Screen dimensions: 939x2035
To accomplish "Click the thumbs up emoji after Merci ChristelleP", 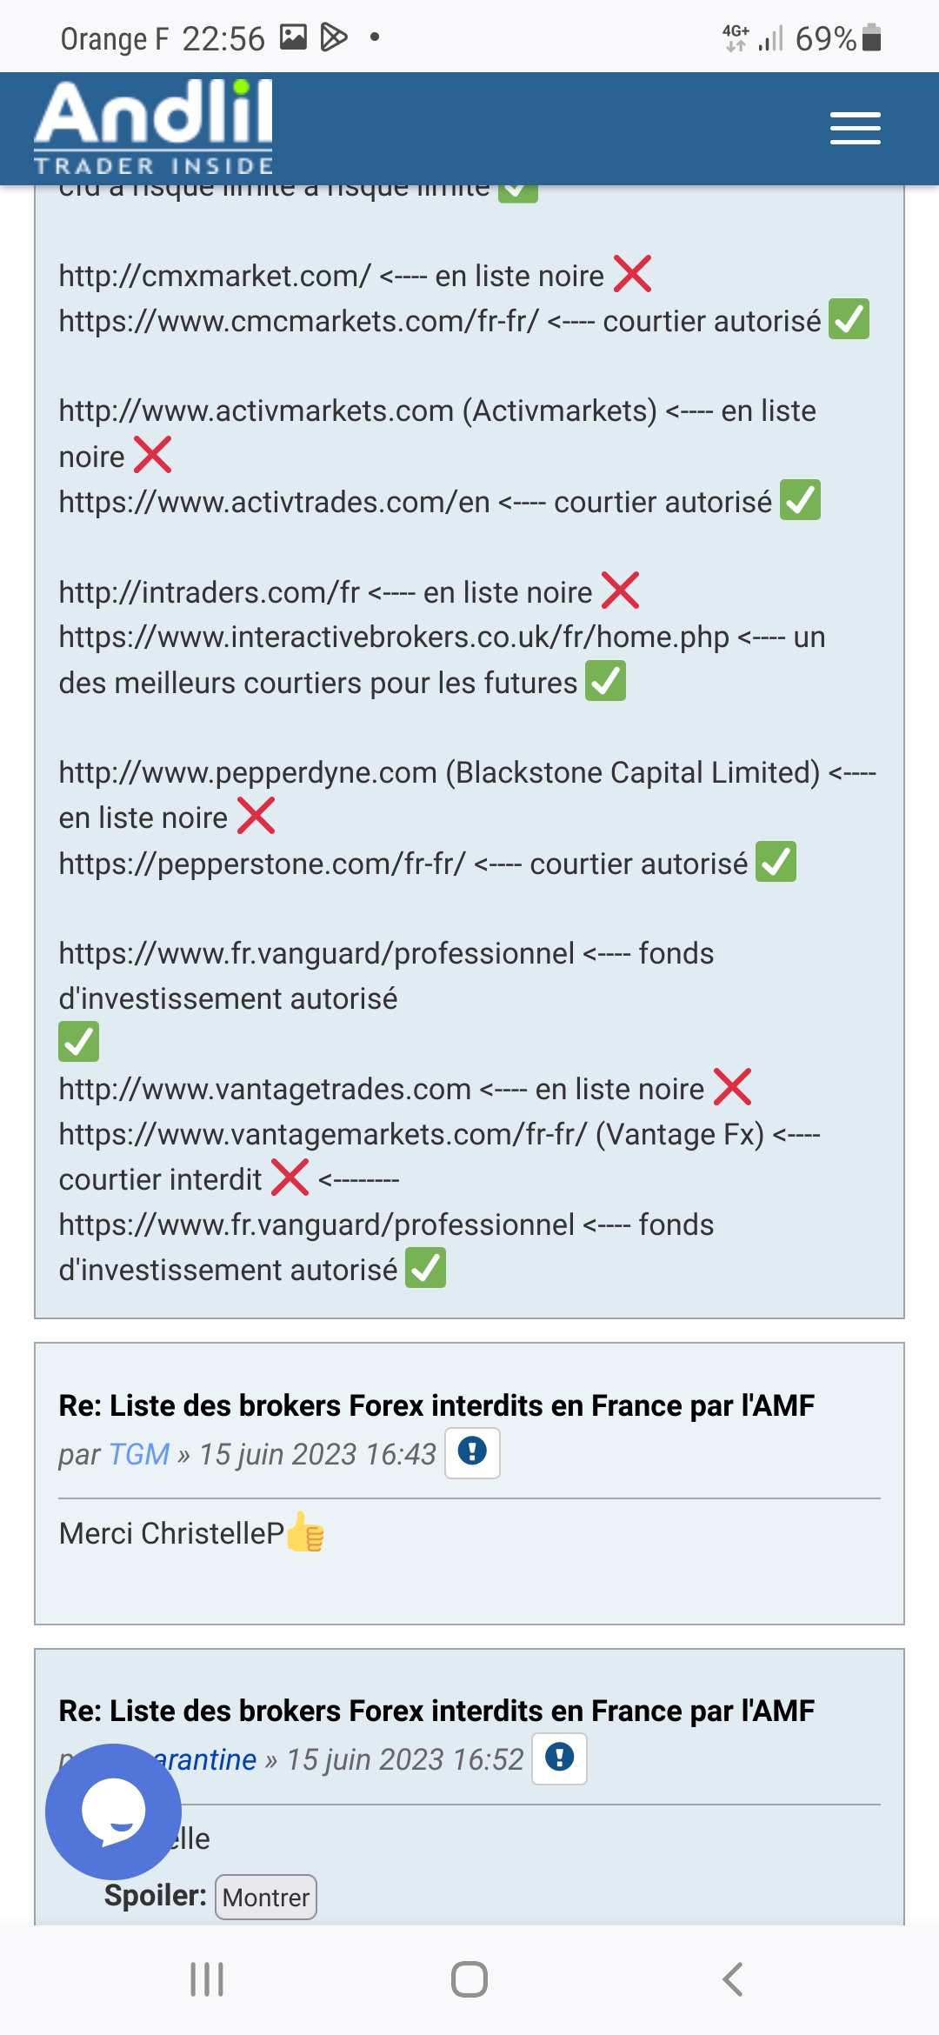I will pos(305,1532).
